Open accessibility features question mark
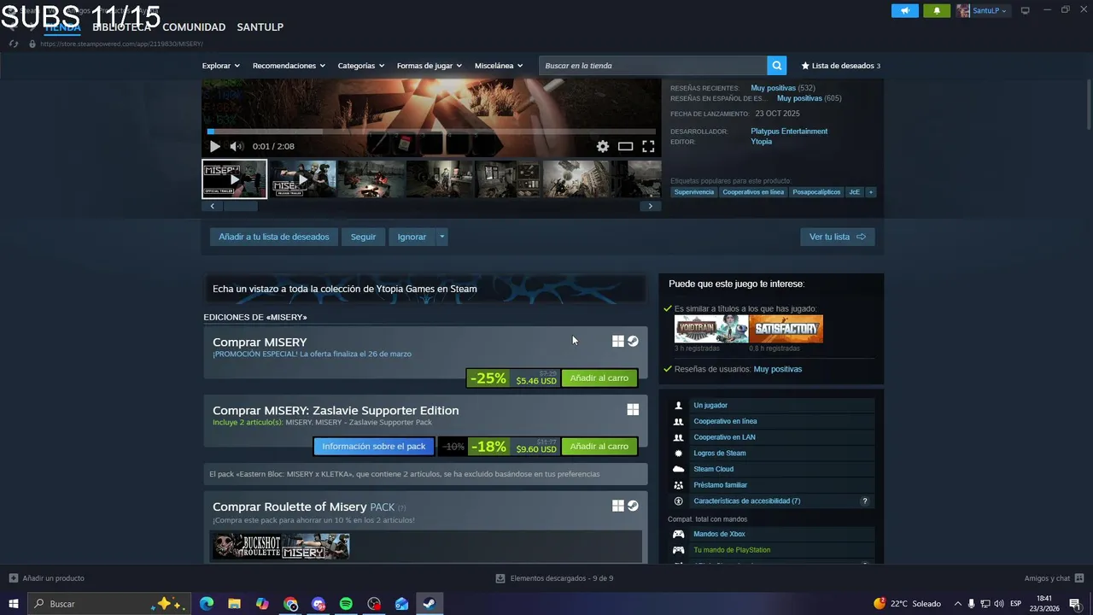The width and height of the screenshot is (1093, 615). click(864, 501)
